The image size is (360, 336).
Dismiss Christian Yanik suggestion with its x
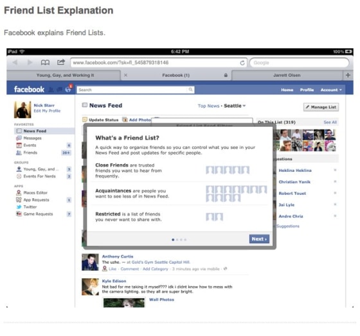coord(335,181)
